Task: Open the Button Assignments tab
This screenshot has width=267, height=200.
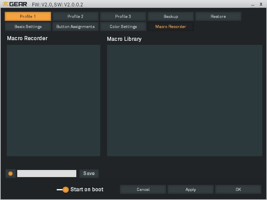Action: tap(75, 27)
